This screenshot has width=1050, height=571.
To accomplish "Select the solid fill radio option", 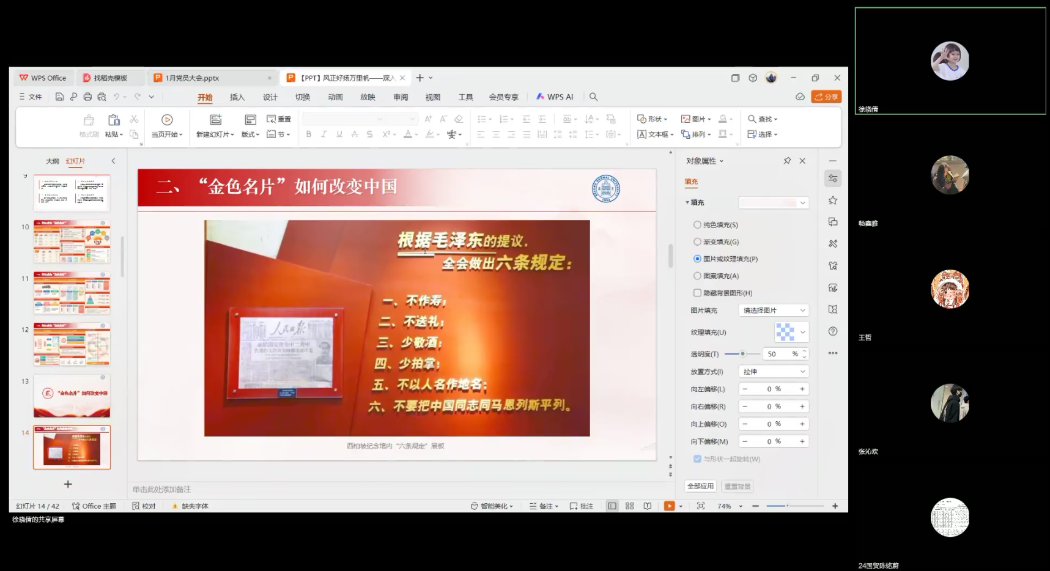I will [697, 225].
